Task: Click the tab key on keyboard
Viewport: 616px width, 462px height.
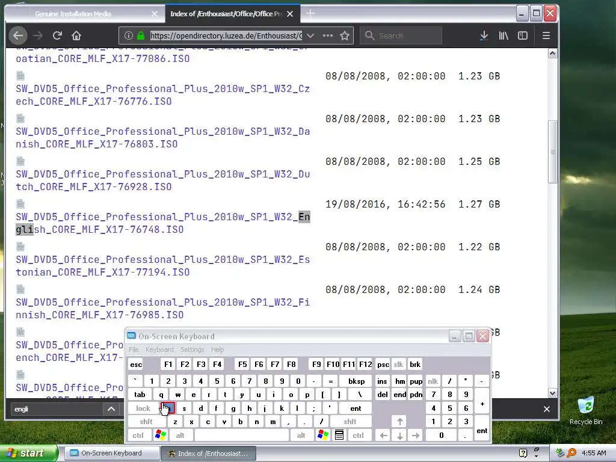Action: (140, 395)
